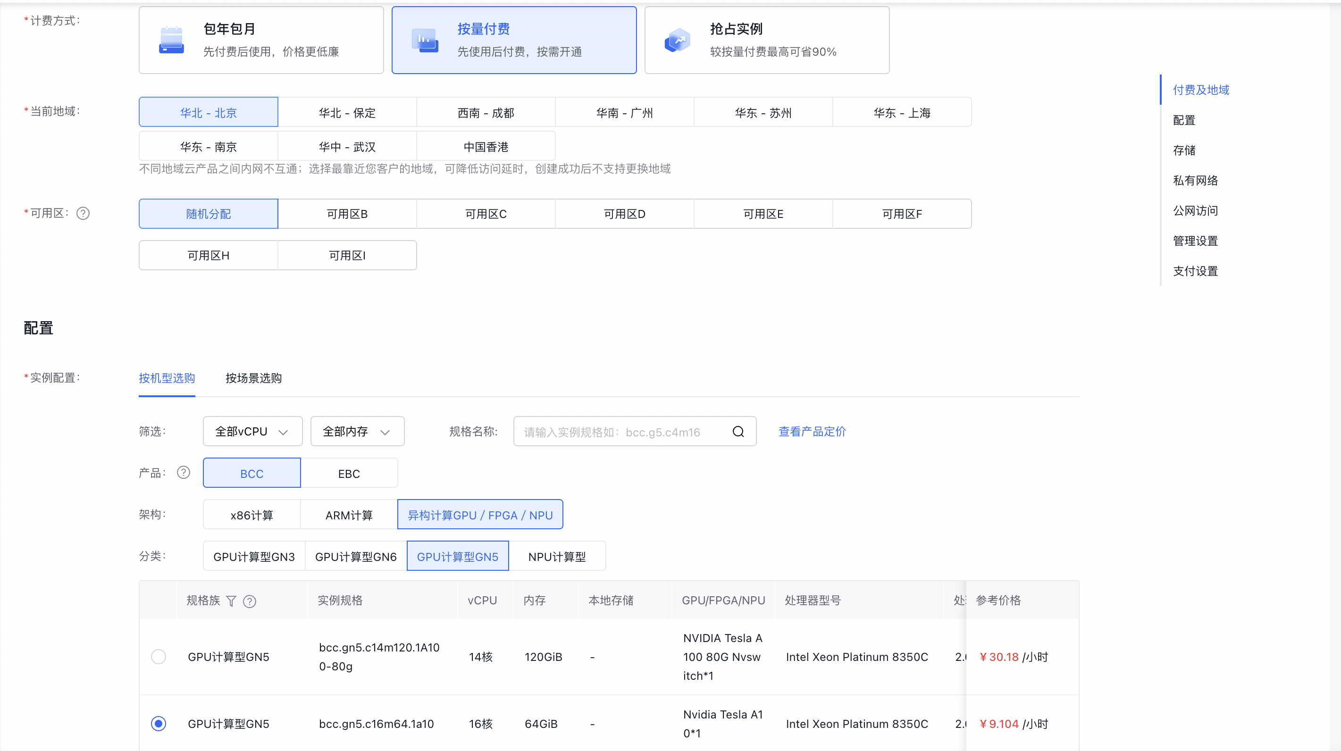This screenshot has width=1341, height=751.
Task: Click the search magnifier icon in spec name field
Action: (x=738, y=432)
